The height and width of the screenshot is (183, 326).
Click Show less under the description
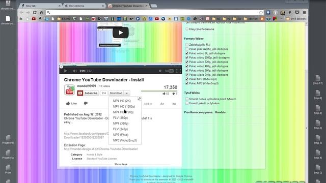pos(121,164)
